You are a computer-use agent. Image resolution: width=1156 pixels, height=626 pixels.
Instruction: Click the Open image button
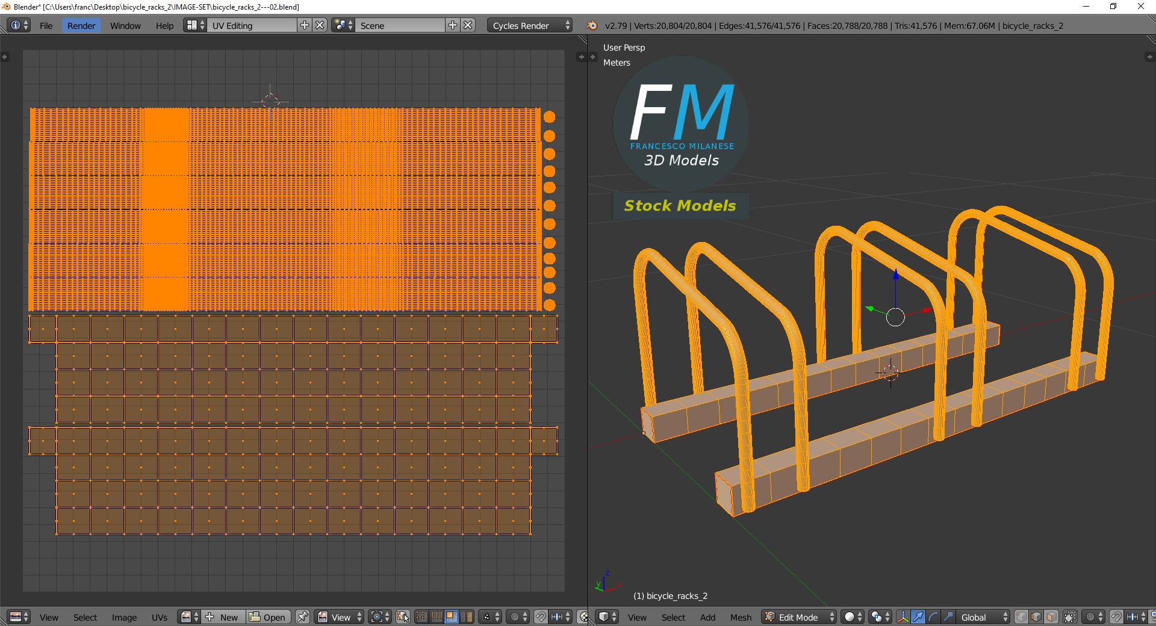pyautogui.click(x=269, y=617)
